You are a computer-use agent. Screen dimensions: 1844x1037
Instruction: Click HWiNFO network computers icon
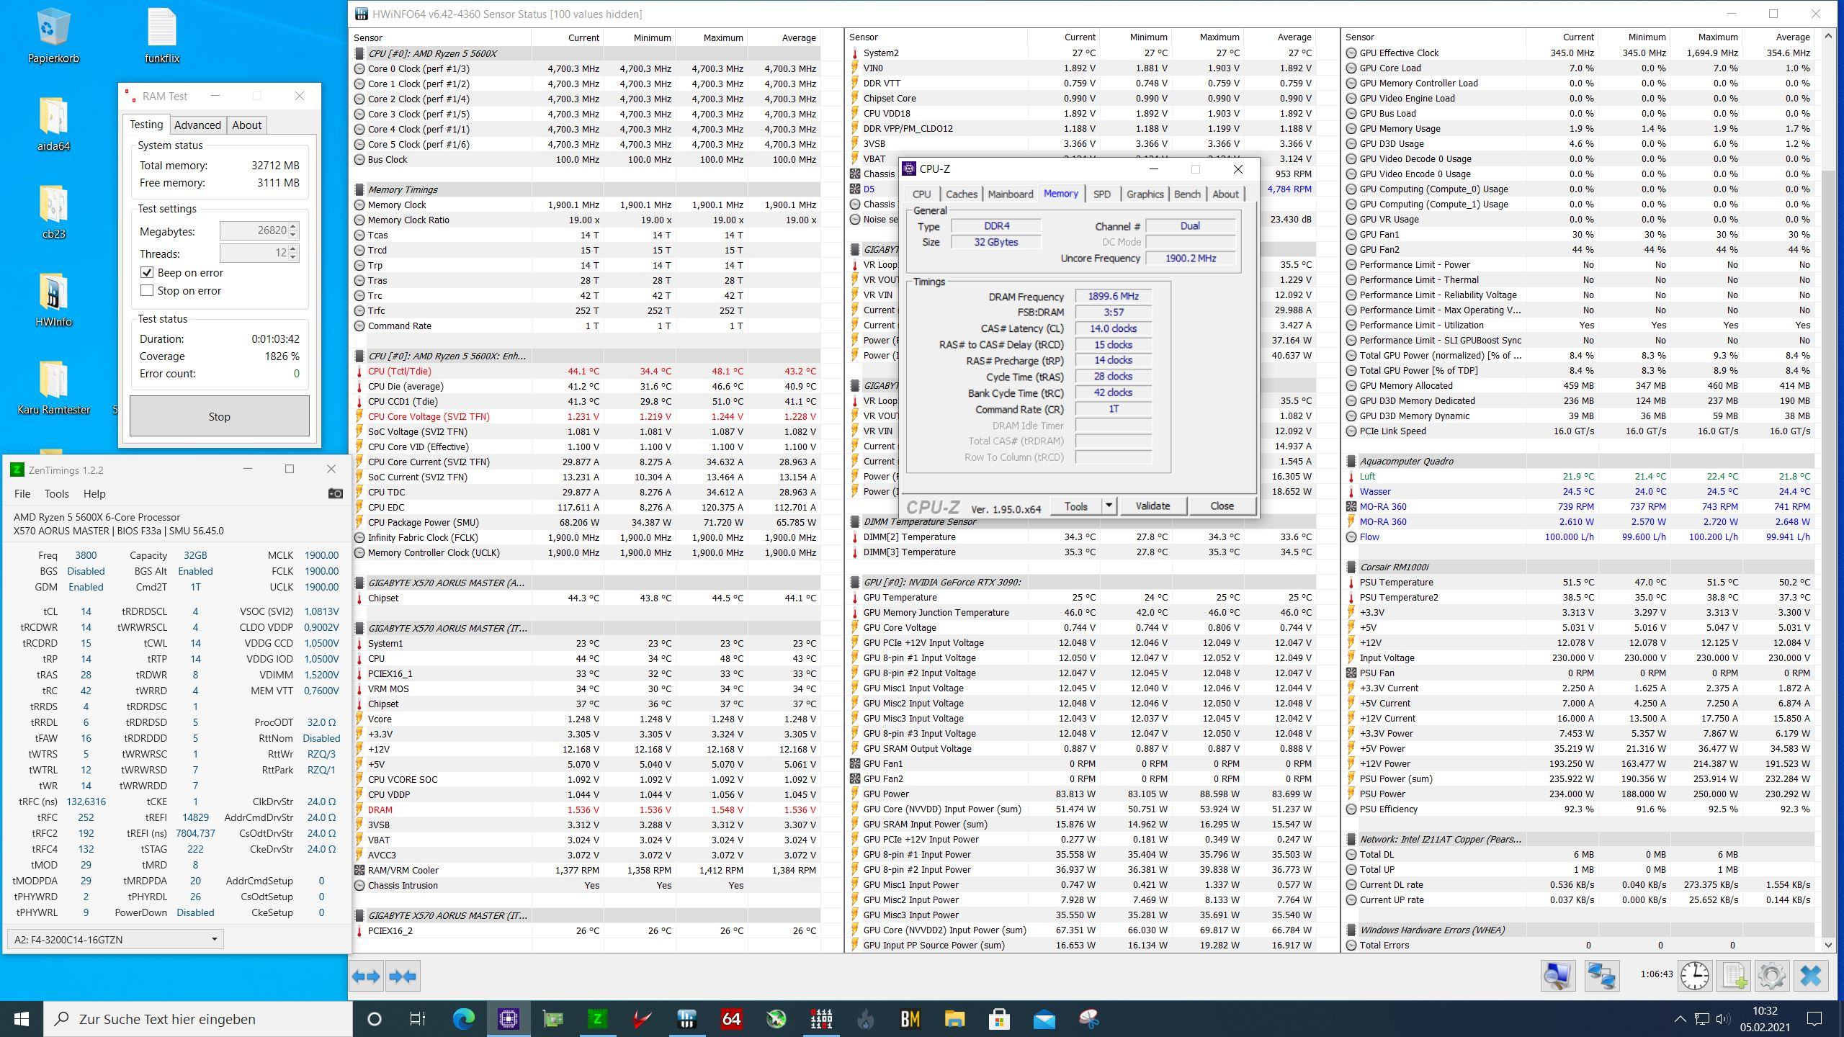click(1601, 976)
